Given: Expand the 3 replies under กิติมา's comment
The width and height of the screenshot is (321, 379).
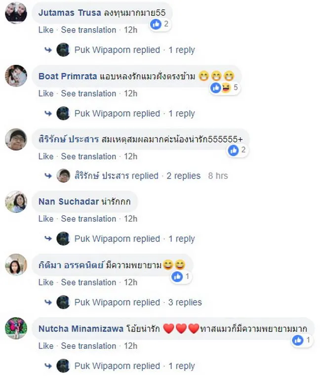Looking at the screenshot, I should point(185,302).
